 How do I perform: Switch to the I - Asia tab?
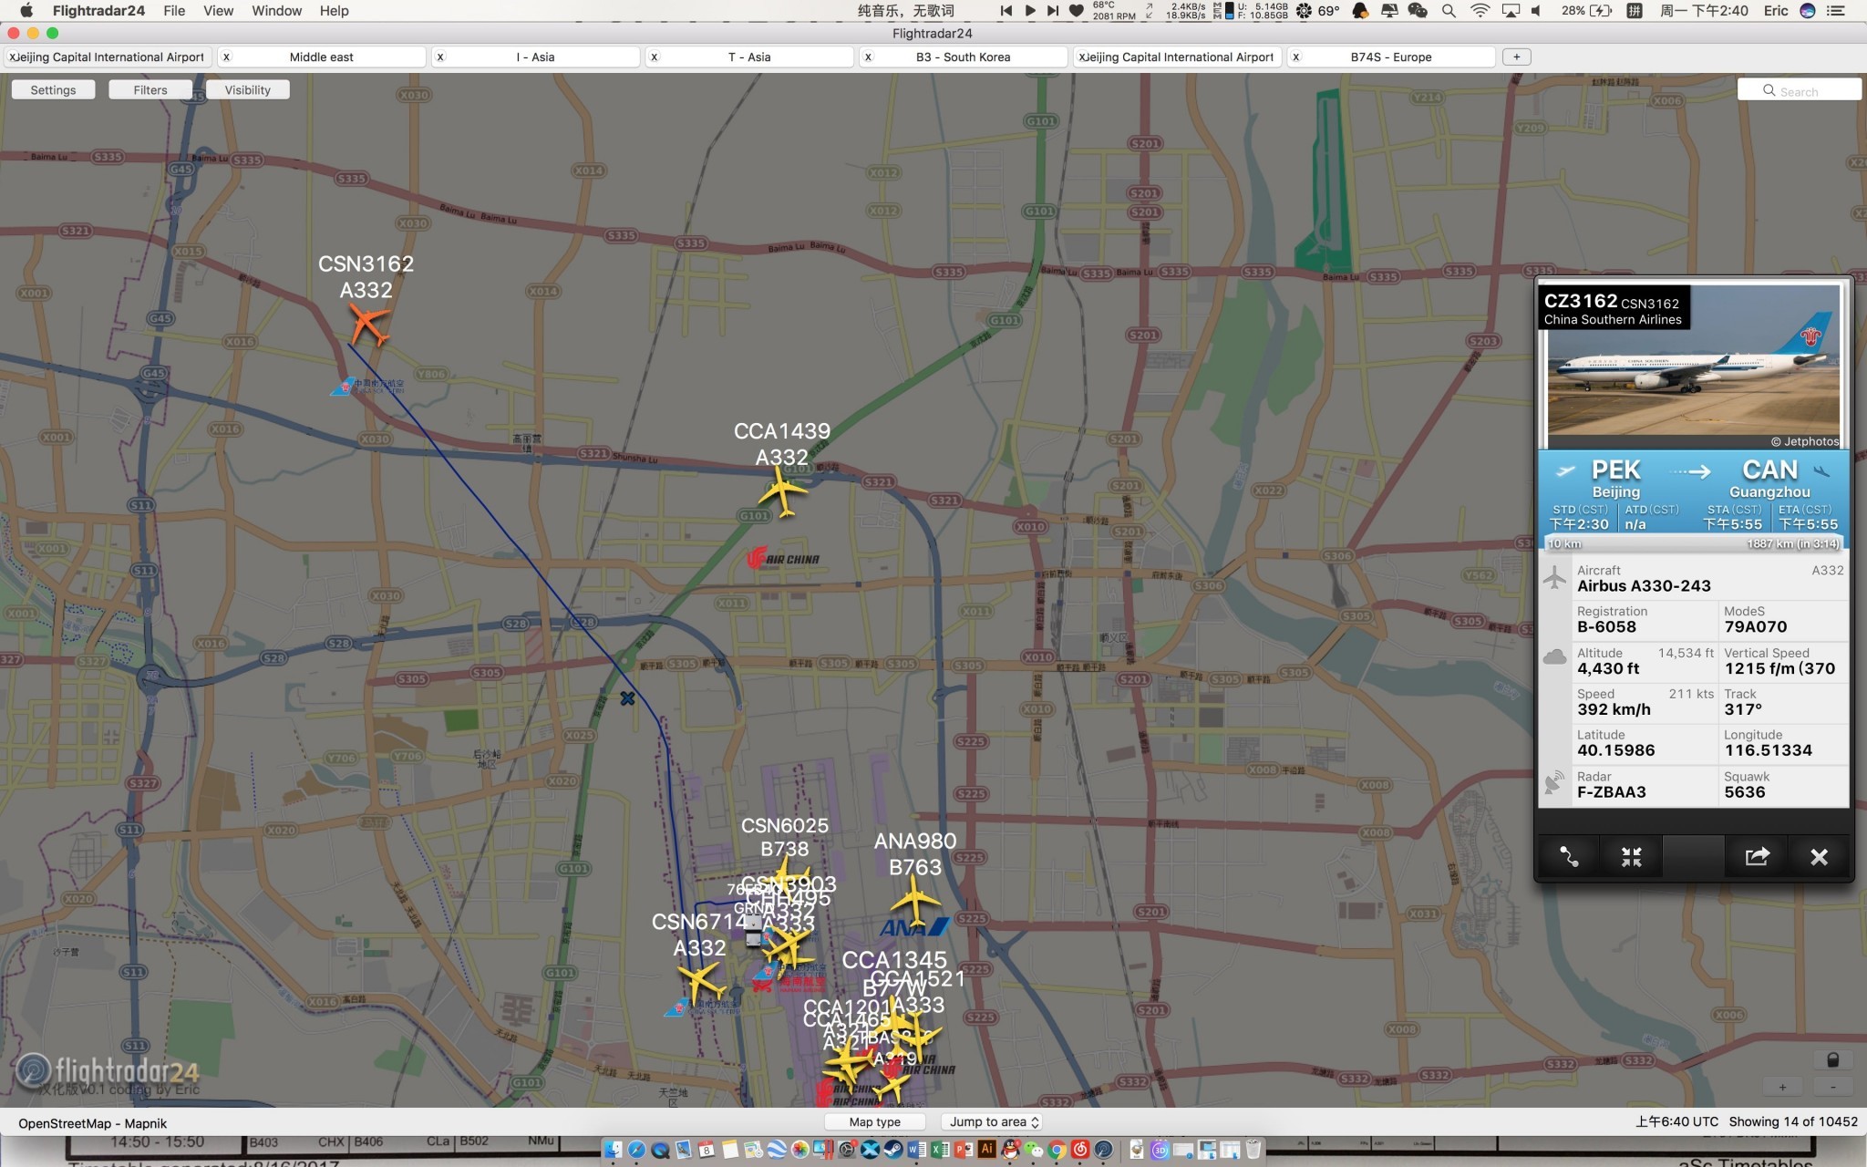coord(535,57)
